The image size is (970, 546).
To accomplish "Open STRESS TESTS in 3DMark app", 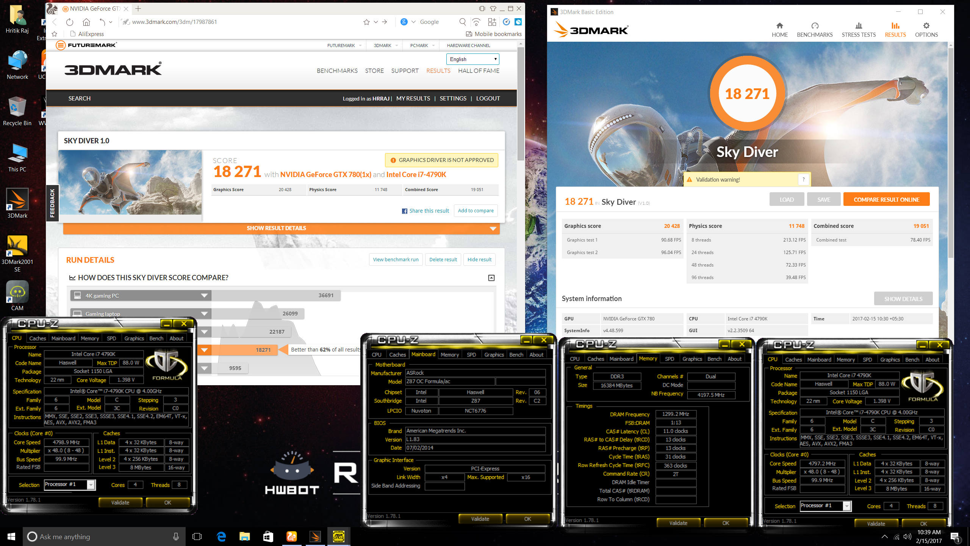I will [x=859, y=30].
